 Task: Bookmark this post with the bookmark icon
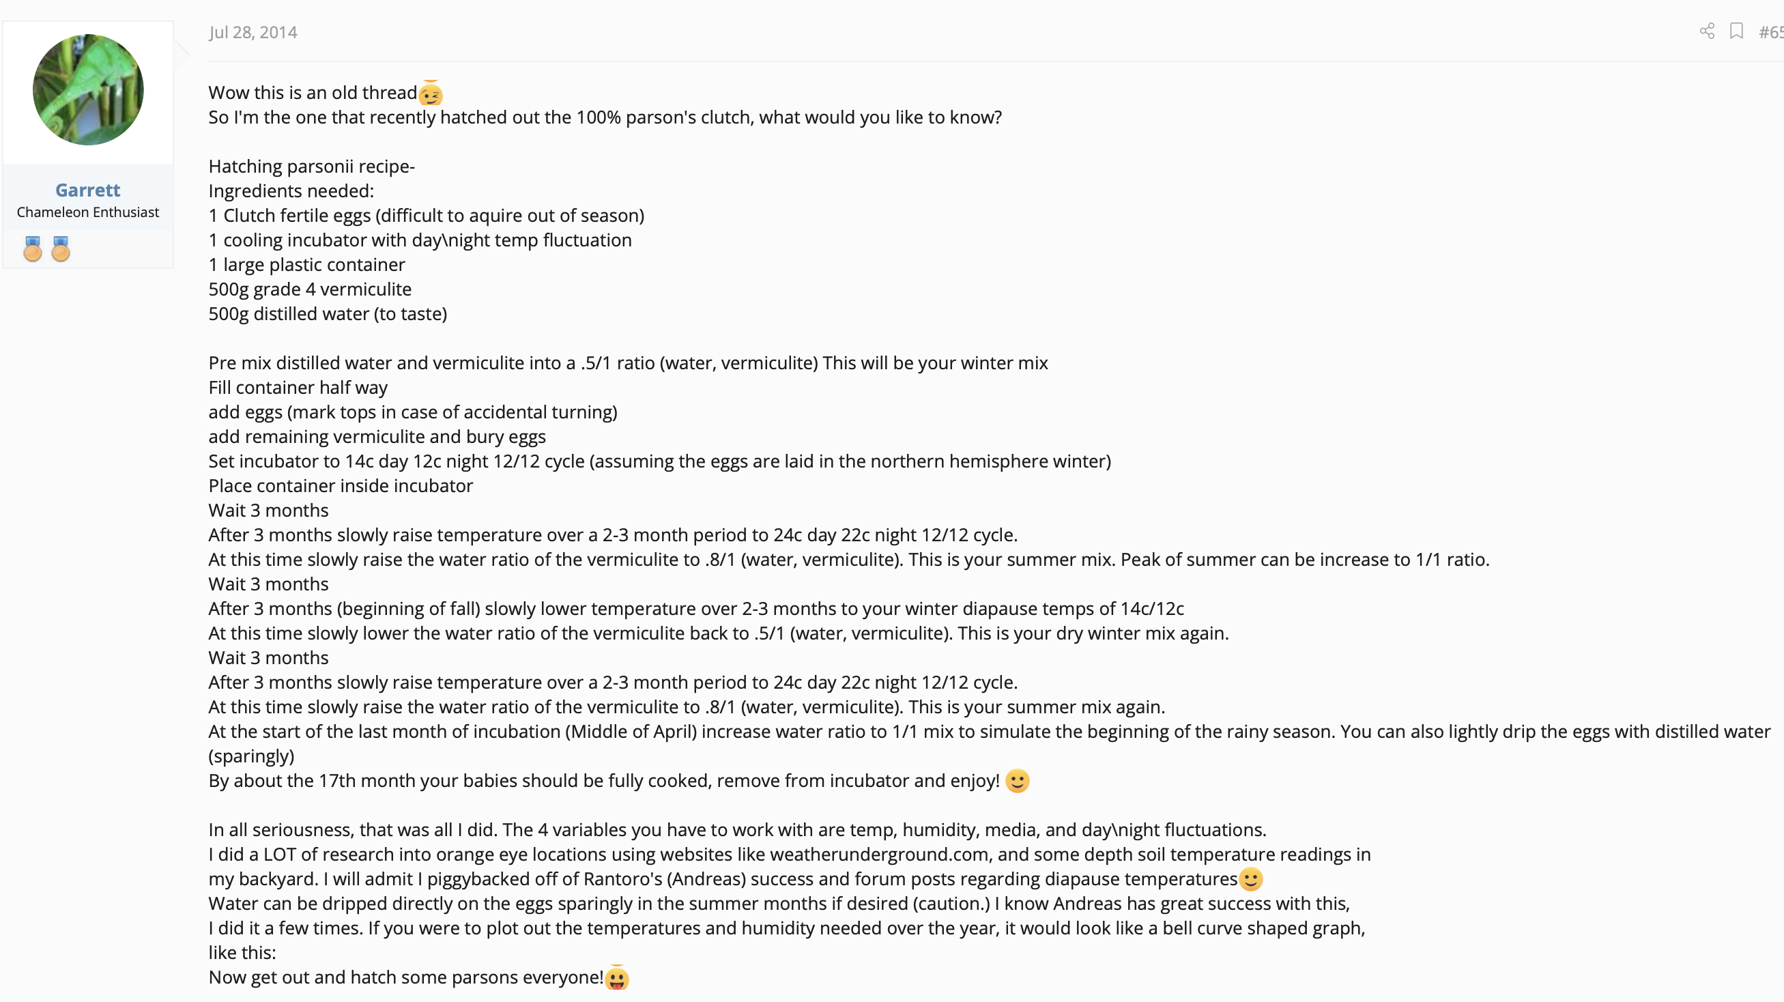1736,31
